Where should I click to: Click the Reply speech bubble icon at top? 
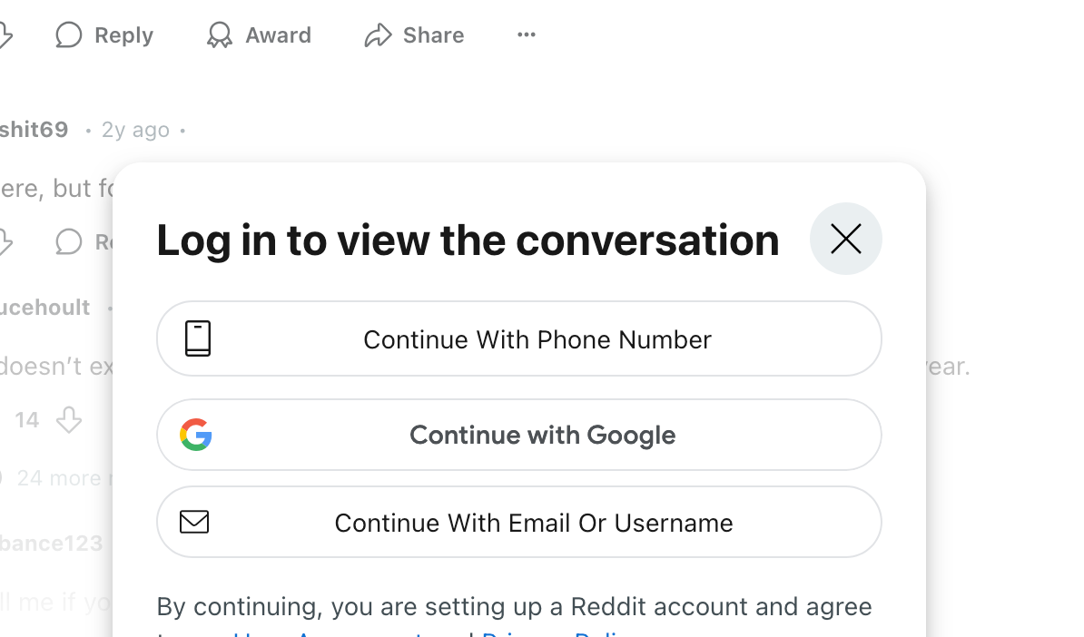tap(69, 35)
